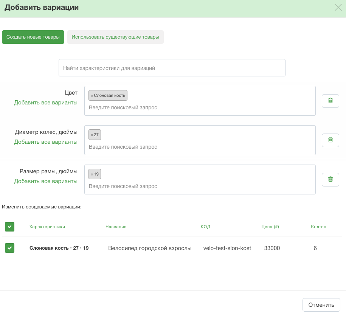Click the Цена (₽) column header
346x317 pixels.
tap(270, 227)
